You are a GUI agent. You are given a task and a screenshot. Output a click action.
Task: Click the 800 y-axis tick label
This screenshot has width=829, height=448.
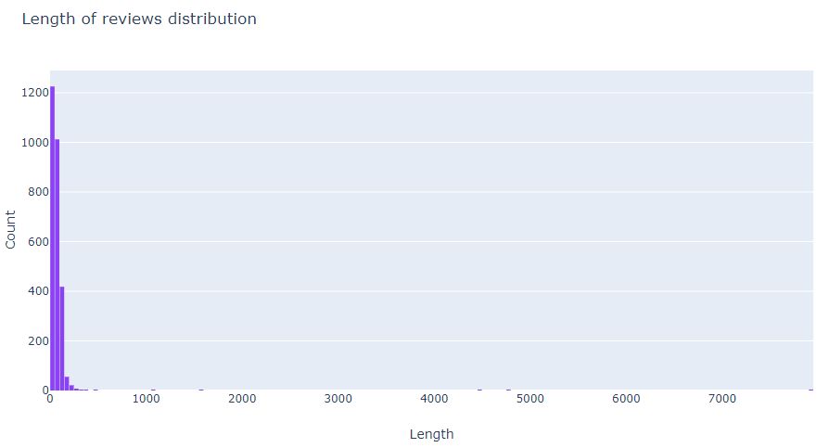[x=38, y=192]
